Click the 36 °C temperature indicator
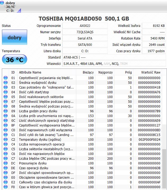Viewport: 167px width, 190px height. pyautogui.click(x=15, y=59)
